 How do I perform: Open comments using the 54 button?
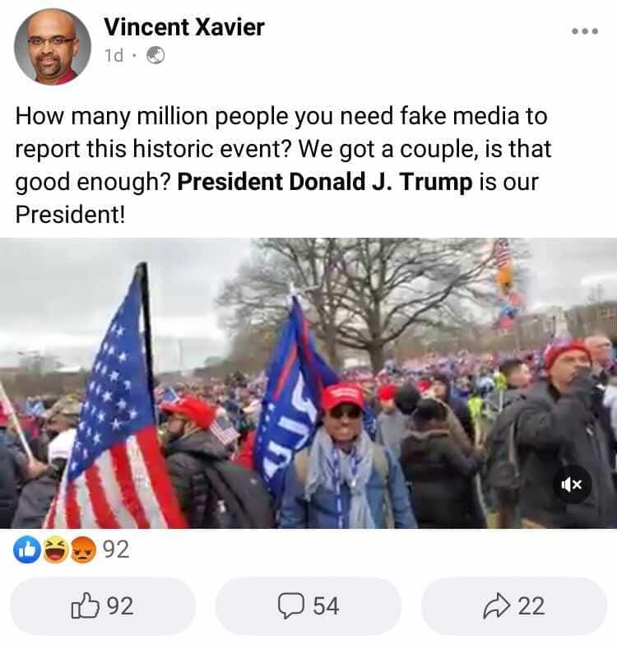[x=308, y=606]
